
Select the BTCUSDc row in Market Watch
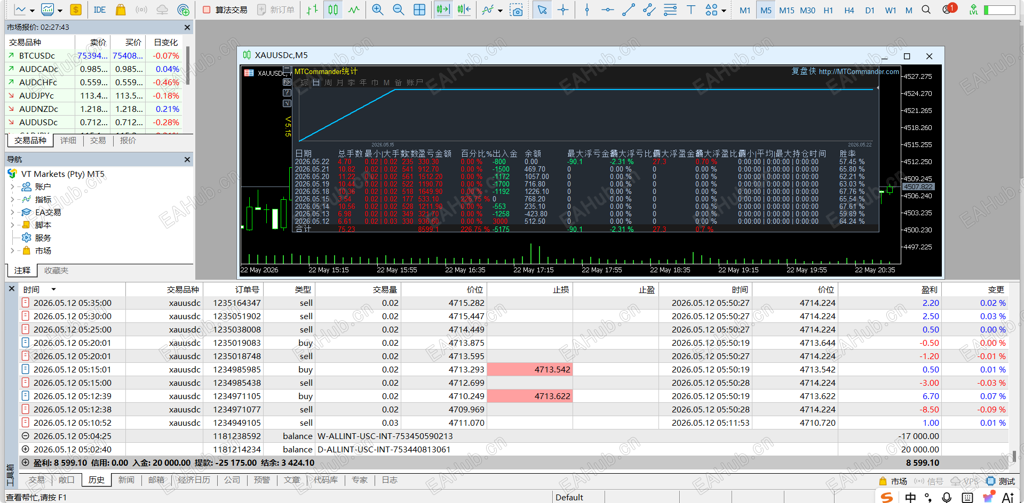94,55
